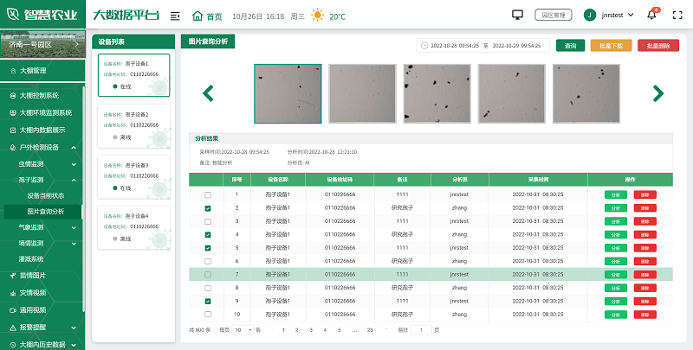Show previous images with left arrow
Viewport: 693px width, 350px height.
(208, 93)
